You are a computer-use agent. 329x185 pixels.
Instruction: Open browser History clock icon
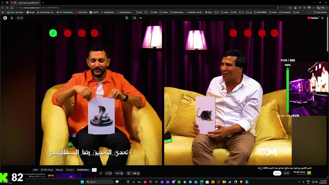tap(304, 8)
